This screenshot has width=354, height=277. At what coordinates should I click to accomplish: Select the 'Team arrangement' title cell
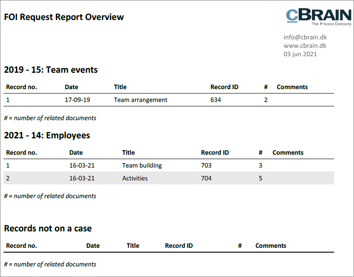[x=140, y=100]
